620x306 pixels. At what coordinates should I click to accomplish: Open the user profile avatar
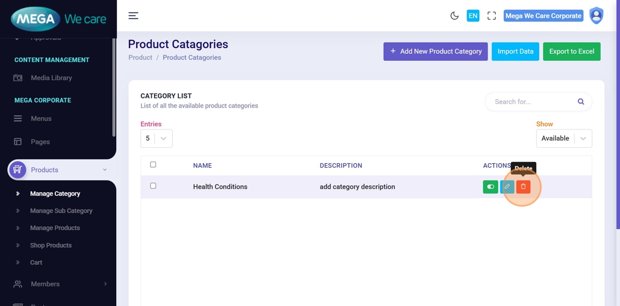[596, 15]
